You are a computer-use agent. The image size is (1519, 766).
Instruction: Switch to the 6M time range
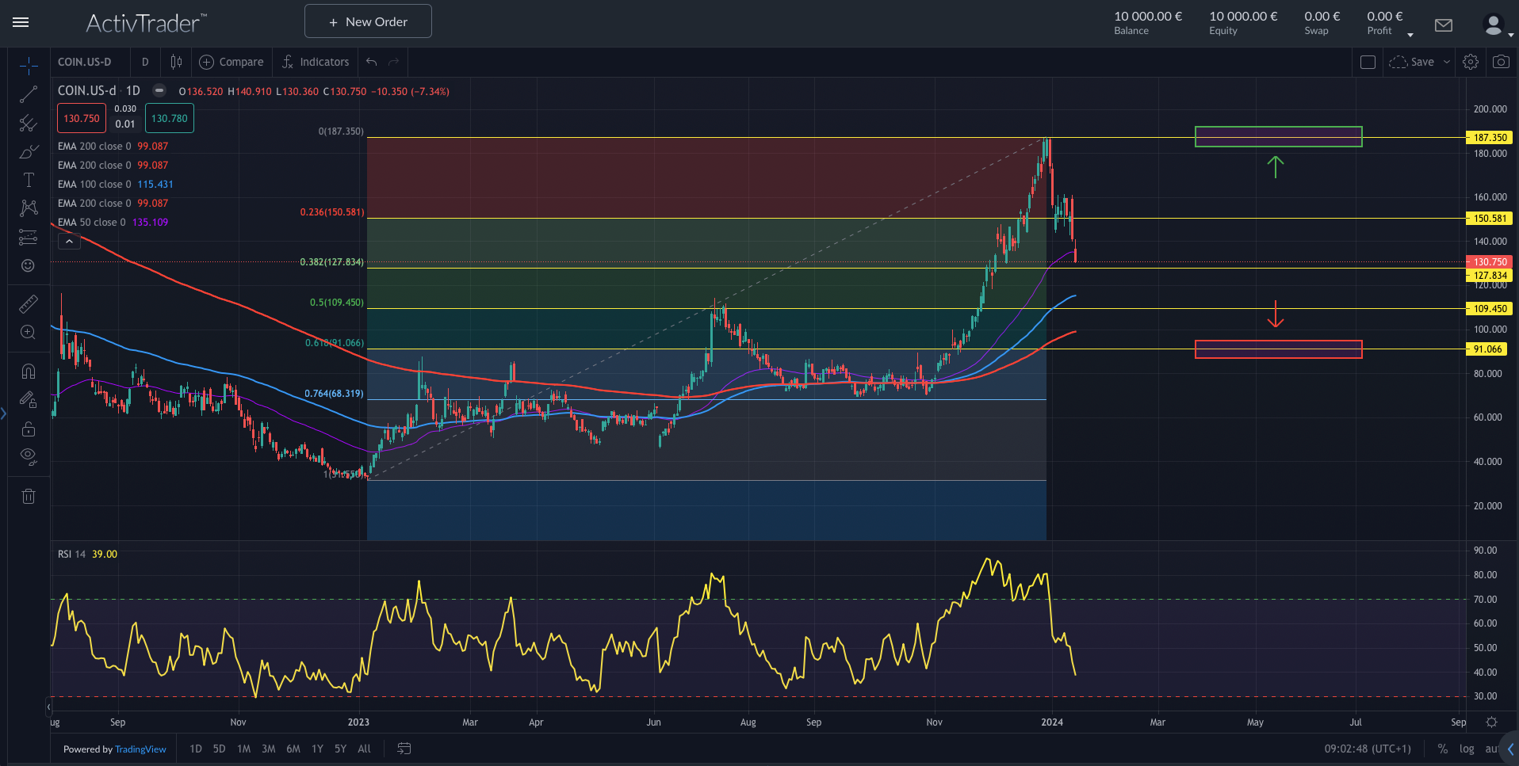[293, 749]
